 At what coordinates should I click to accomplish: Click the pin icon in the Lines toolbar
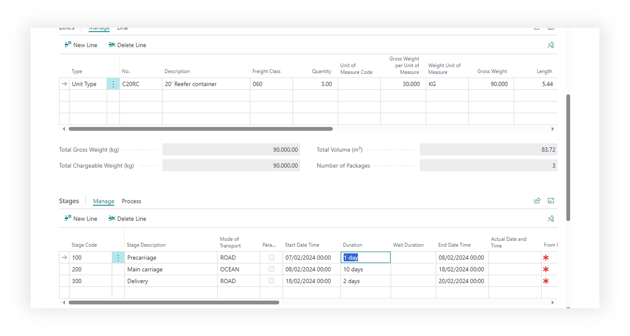pos(551,45)
